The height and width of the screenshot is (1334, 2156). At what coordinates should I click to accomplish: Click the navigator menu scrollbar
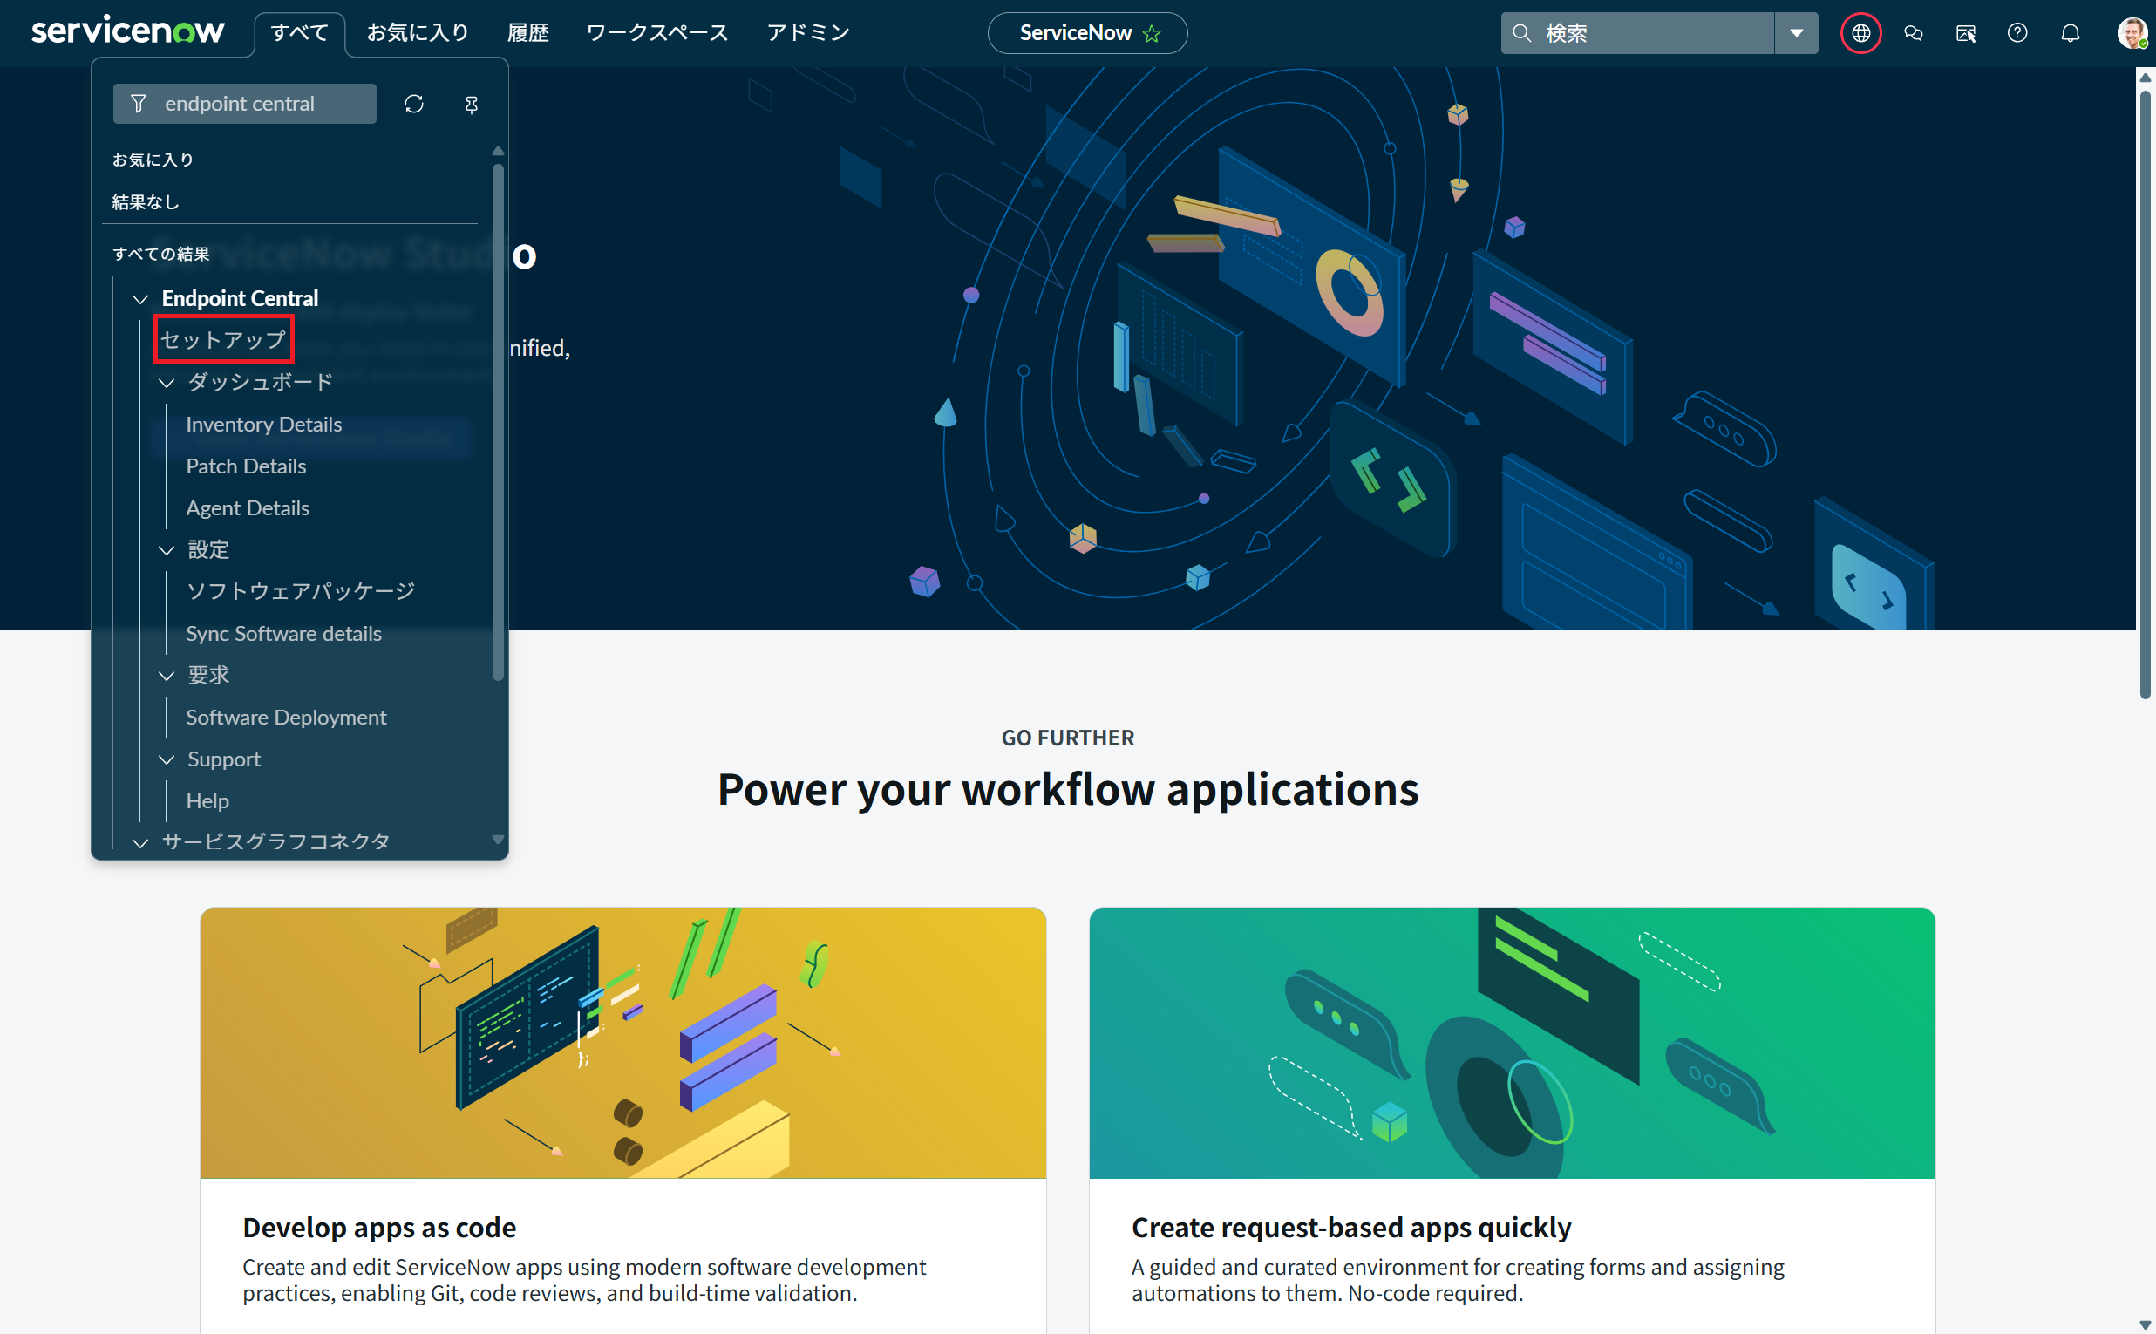(498, 424)
